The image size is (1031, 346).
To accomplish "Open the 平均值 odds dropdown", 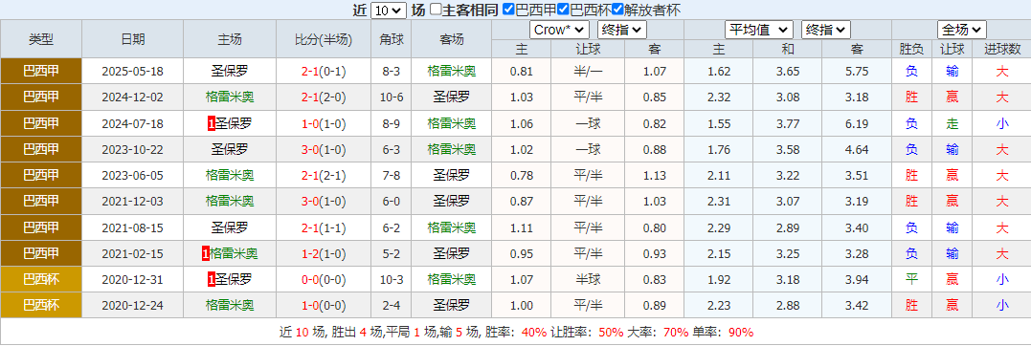I will (x=759, y=30).
